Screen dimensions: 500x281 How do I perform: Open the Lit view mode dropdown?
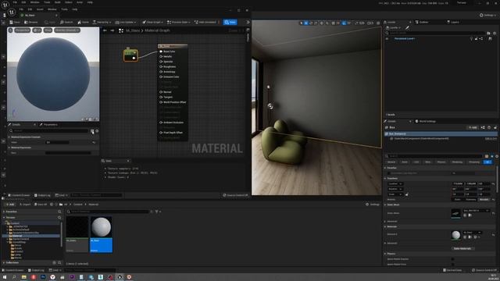[37, 30]
